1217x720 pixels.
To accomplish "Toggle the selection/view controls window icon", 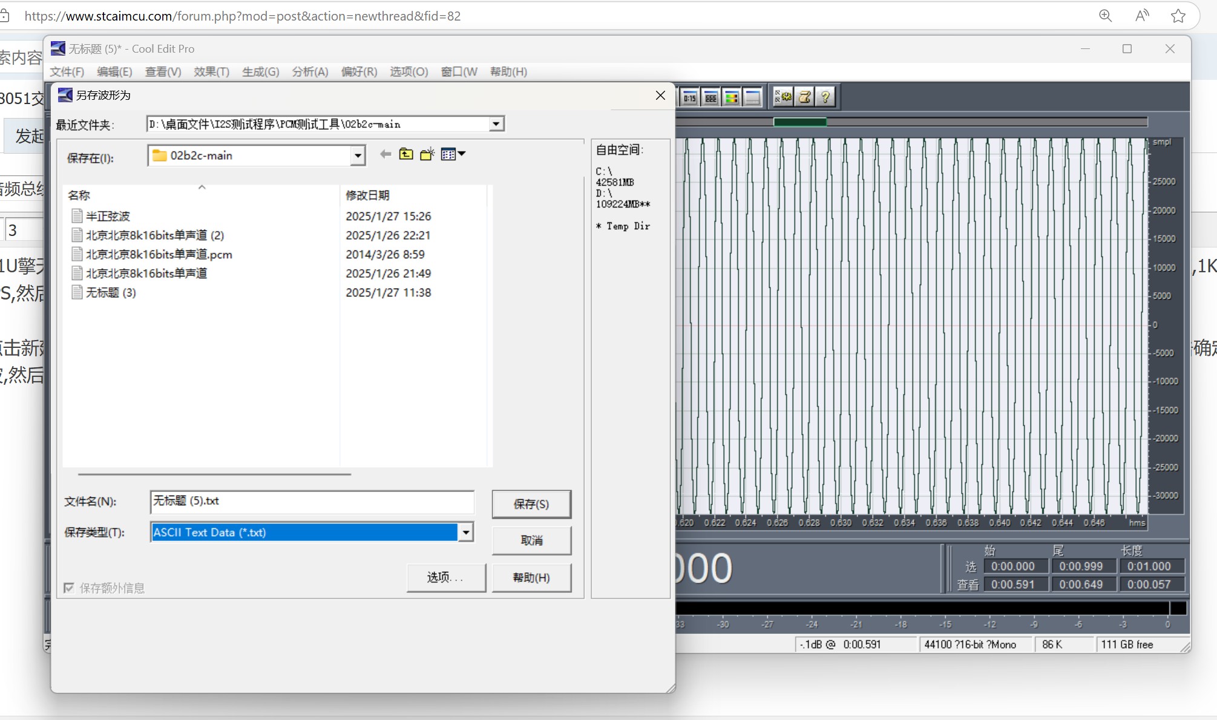I will [711, 97].
